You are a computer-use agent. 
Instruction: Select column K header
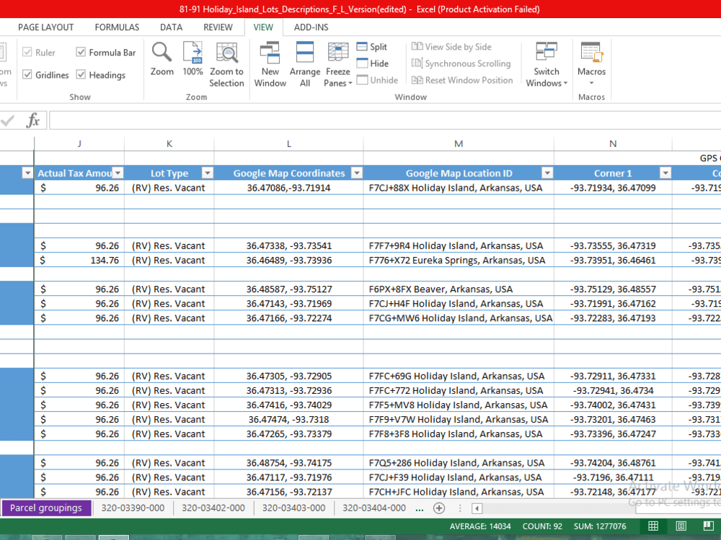169,144
